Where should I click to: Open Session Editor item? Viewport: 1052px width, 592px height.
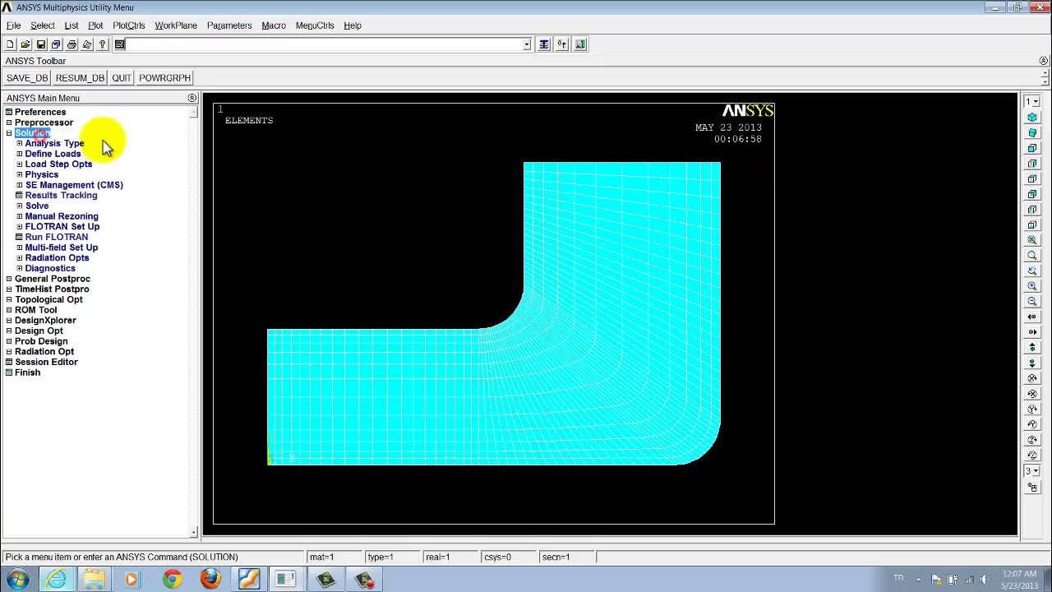point(46,362)
